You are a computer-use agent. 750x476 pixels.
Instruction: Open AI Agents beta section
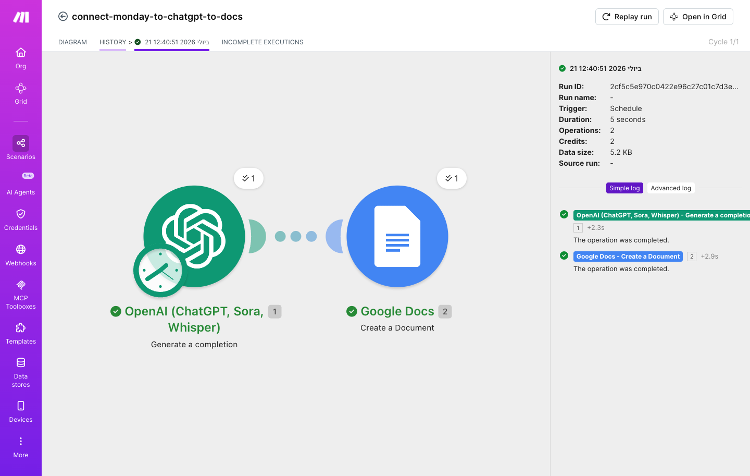coord(21,184)
